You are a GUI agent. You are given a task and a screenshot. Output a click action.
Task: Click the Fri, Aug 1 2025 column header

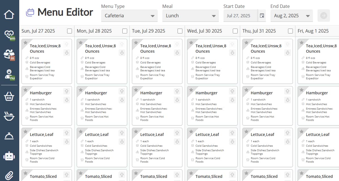[x=313, y=31]
